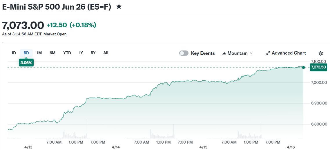Click the market open timestamp text
The image size is (330, 150).
[x=35, y=34]
